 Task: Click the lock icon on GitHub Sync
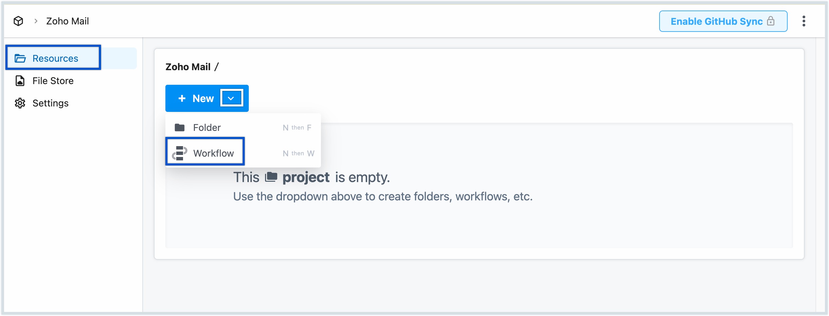pyautogui.click(x=771, y=21)
